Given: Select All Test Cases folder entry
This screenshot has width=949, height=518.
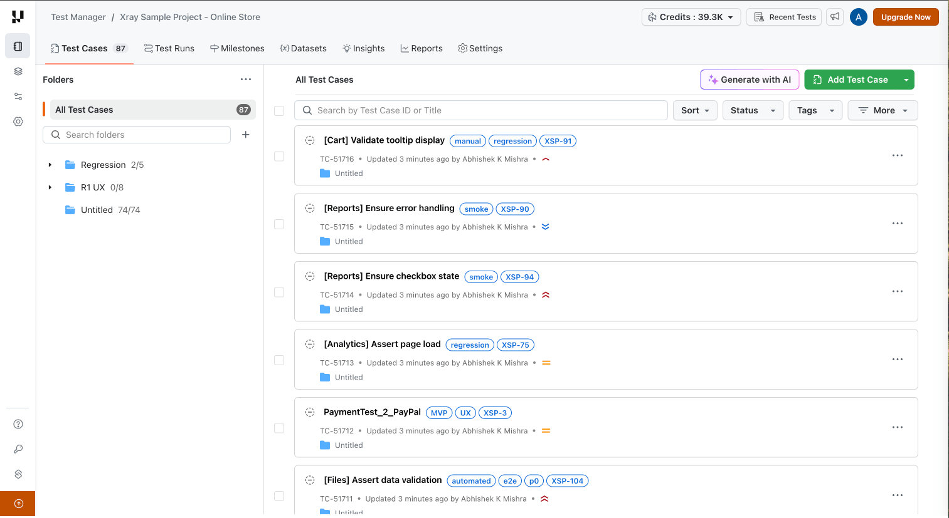Looking at the screenshot, I should tap(153, 110).
